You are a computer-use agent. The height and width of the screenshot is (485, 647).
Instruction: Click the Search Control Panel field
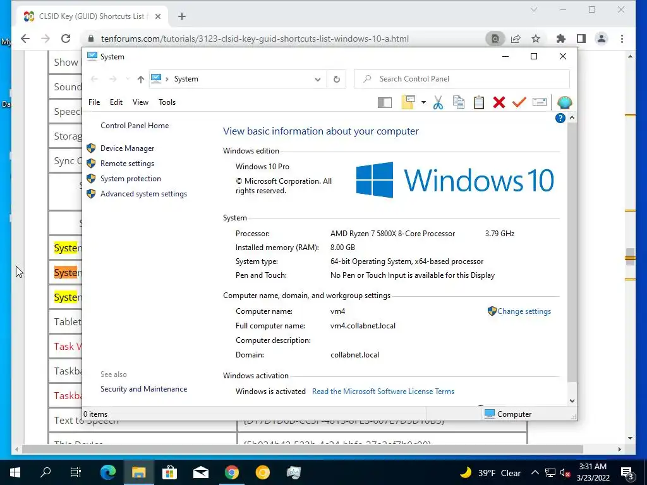tap(462, 79)
